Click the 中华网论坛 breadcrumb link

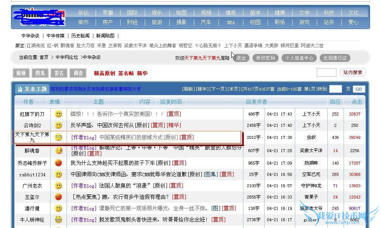pos(67,57)
